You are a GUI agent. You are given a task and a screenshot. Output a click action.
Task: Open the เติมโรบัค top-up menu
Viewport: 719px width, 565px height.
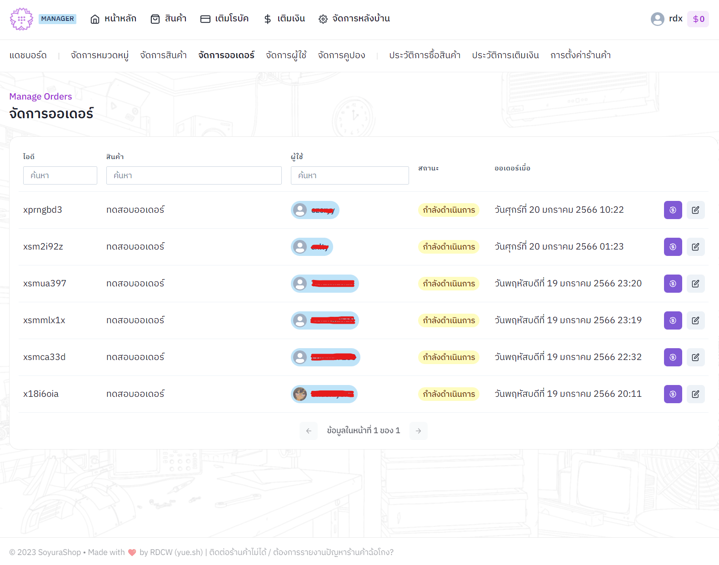(225, 19)
